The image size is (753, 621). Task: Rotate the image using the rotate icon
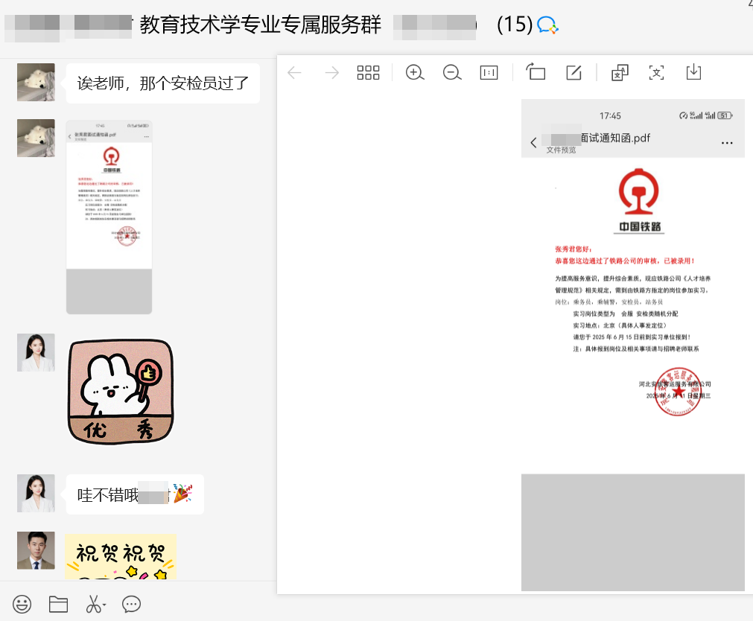click(536, 72)
